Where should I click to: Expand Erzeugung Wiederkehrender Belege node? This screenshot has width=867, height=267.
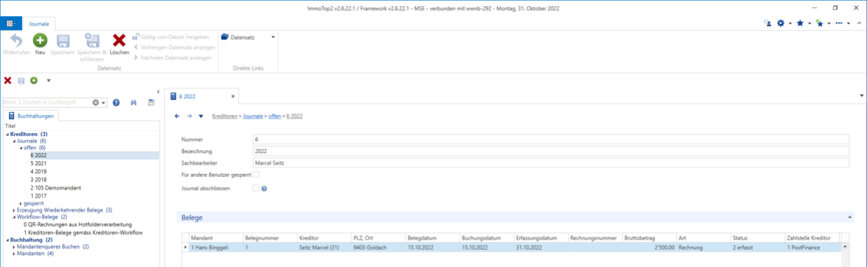13,210
